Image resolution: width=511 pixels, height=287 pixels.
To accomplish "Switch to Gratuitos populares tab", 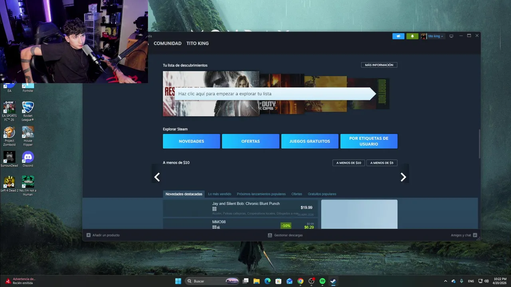I will coord(322,194).
